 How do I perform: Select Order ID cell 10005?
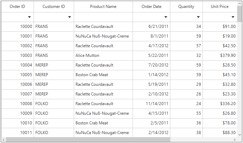(x=17, y=75)
